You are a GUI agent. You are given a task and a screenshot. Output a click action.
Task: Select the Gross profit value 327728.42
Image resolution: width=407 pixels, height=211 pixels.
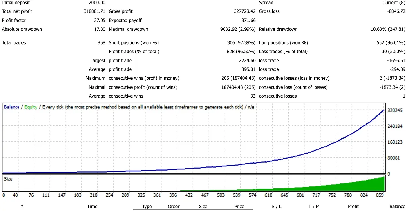coord(245,11)
